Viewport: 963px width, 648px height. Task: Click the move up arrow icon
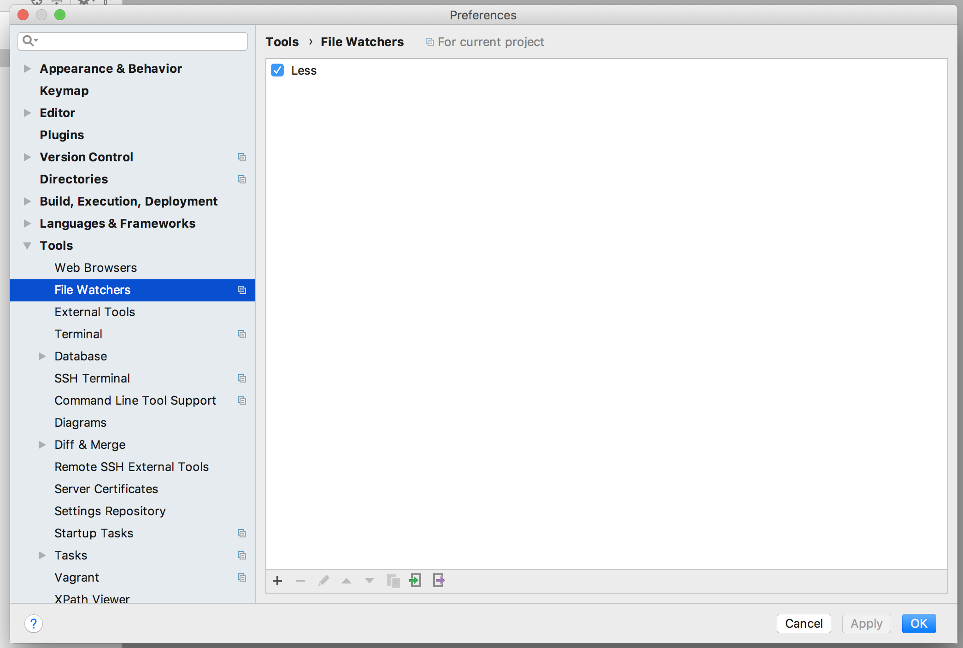(x=346, y=581)
